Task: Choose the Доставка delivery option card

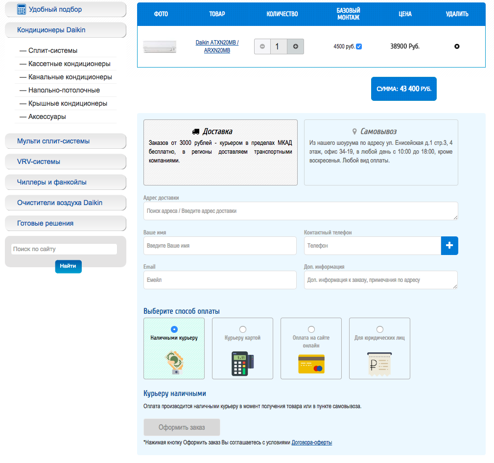Action: pos(220,152)
